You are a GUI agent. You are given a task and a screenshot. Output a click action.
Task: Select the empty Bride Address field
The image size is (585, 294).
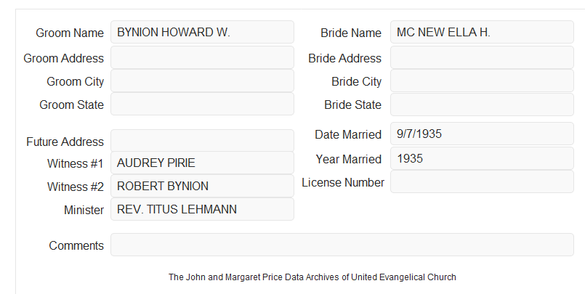pos(482,57)
